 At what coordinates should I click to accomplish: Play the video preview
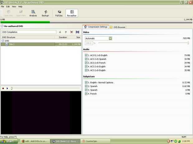7,88
